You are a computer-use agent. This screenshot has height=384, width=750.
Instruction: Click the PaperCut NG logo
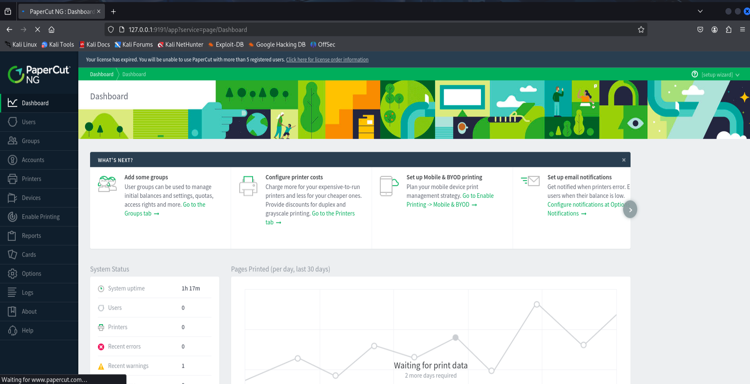click(39, 74)
